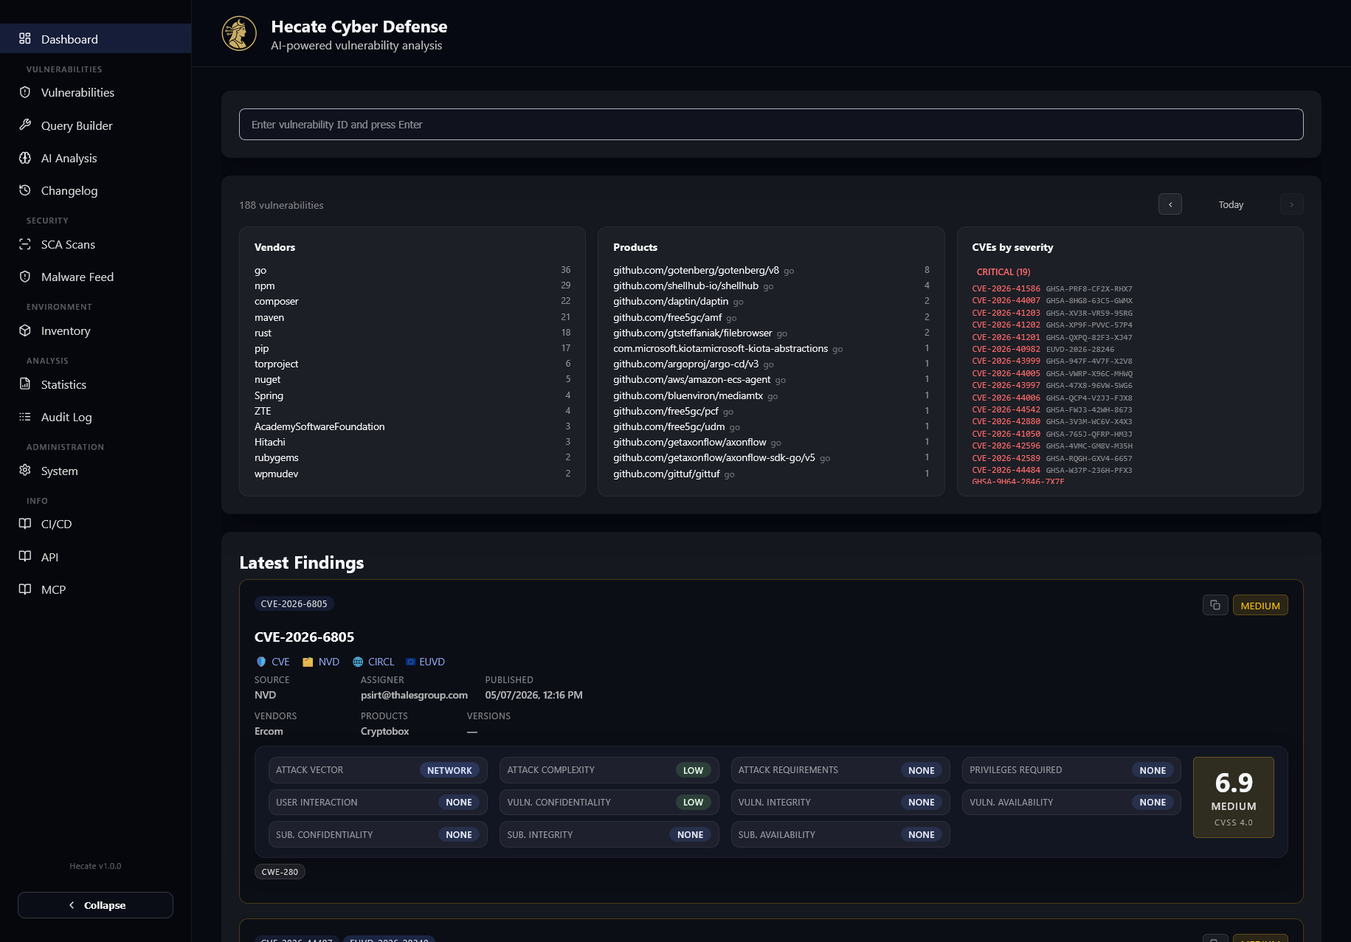Click the AI Analysis brain icon
This screenshot has width=1351, height=942.
coord(25,158)
